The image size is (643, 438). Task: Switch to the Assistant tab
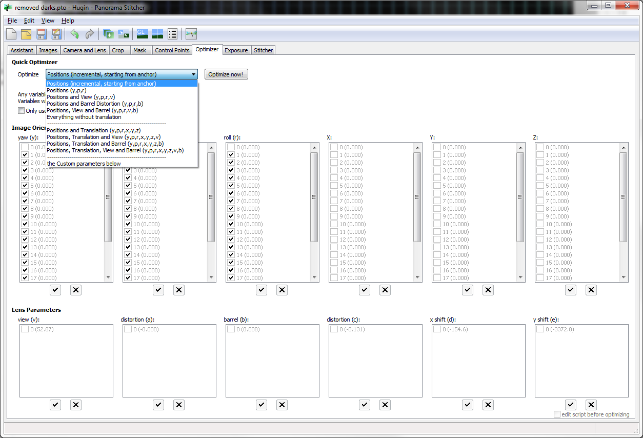click(22, 50)
